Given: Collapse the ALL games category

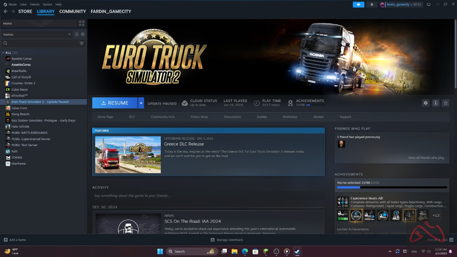Looking at the screenshot, I should [x=4, y=53].
